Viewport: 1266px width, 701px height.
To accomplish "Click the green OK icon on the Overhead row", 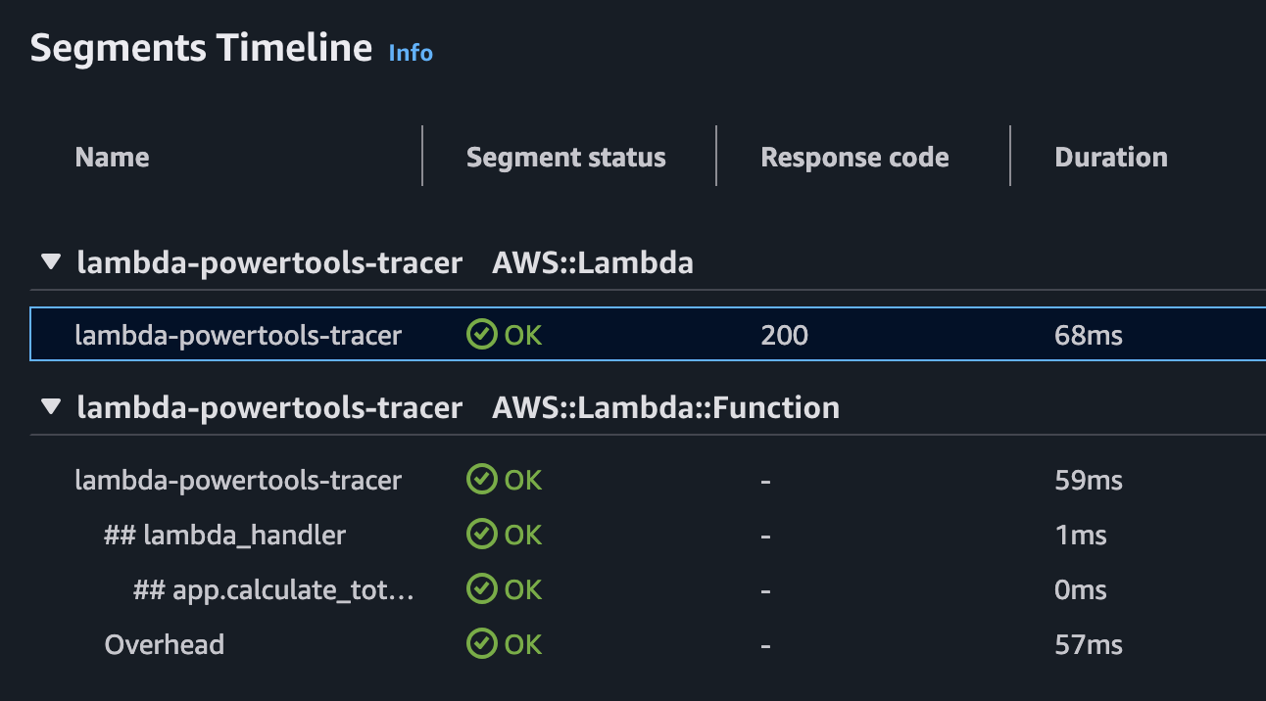I will 481,644.
